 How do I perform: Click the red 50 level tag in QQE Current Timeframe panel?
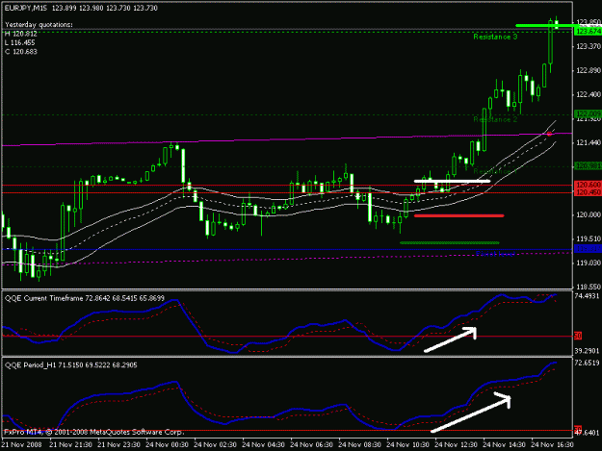578,336
